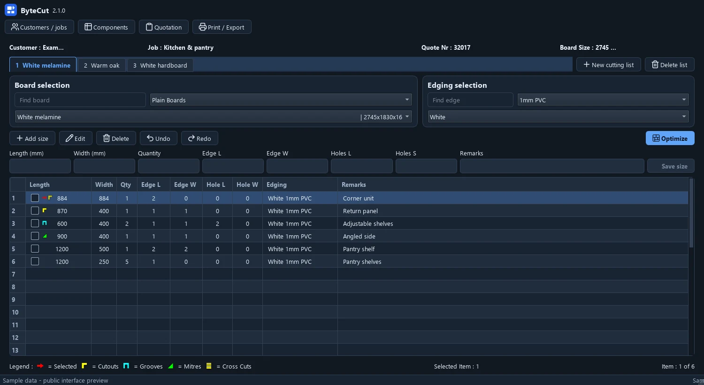Screen dimensions: 704x385
Task: Tick the checkbox for the Return panel row
Action: [x=35, y=211]
